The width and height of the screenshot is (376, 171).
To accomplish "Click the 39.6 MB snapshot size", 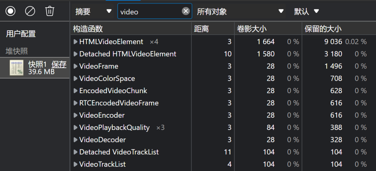I will point(41,72).
